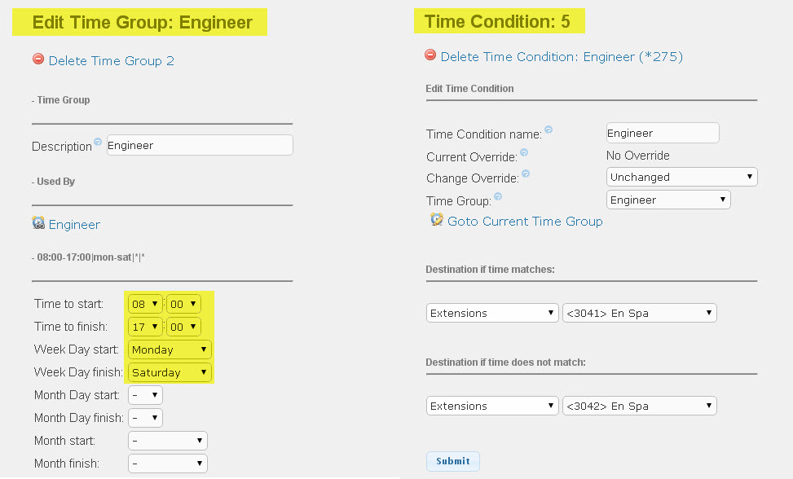Viewport: 793px width, 479px height.
Task: Click into the Description text field
Action: [200, 145]
